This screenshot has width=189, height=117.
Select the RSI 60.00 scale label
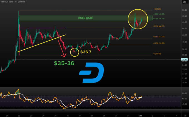185,99
